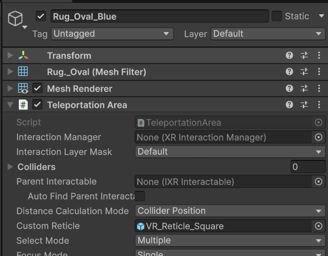Disable the Mesh Renderer component checkbox
Viewport: 328px width, 256px height.
37,89
